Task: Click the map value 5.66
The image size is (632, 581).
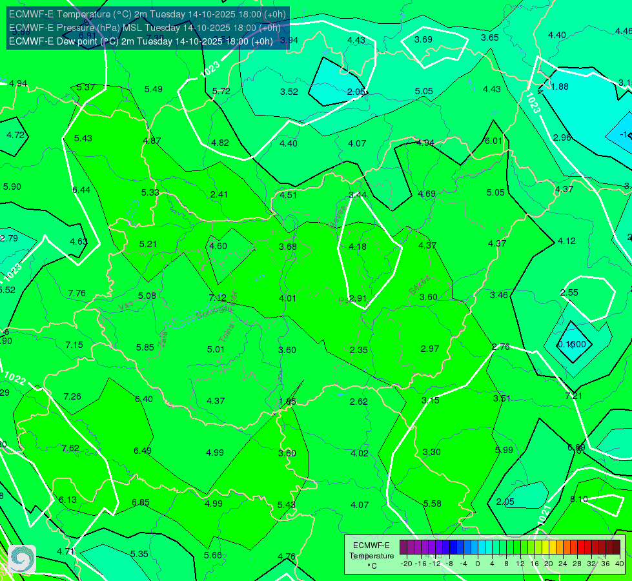Action: tap(213, 555)
